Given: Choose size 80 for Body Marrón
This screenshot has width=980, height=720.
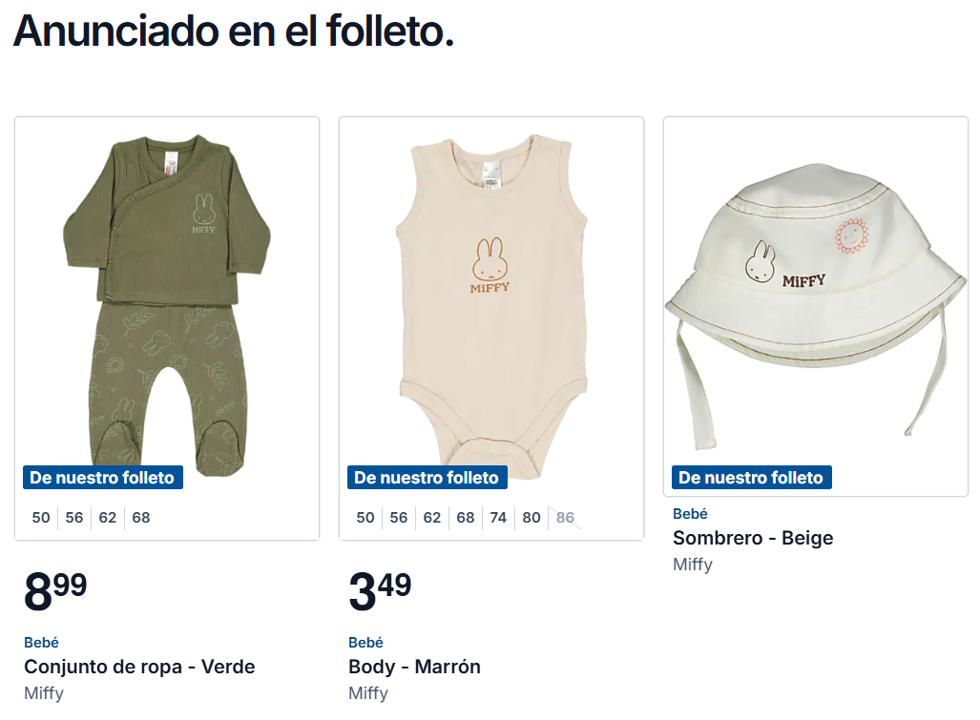Looking at the screenshot, I should click(x=532, y=518).
